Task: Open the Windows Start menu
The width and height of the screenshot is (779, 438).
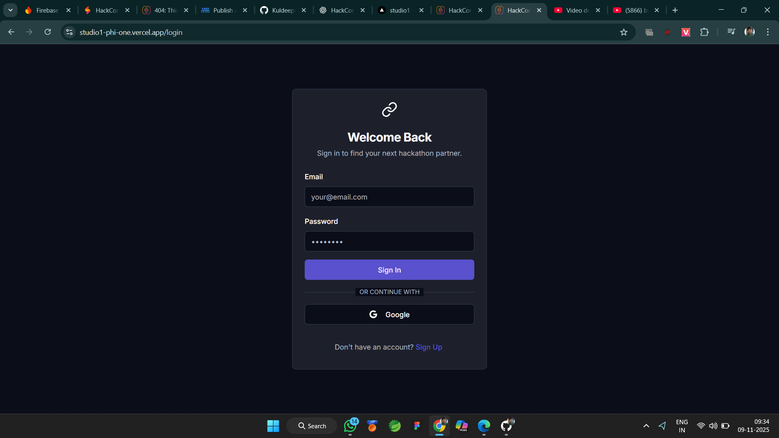Action: pos(273,426)
